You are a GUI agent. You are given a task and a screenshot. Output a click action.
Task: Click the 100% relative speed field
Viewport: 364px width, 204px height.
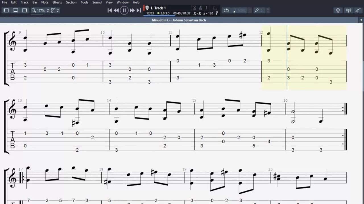coord(241,10)
